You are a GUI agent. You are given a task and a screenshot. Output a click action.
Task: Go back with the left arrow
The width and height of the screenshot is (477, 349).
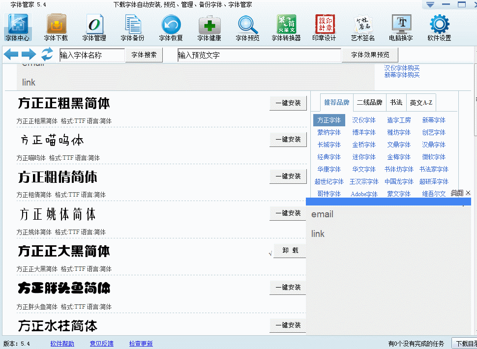pos(11,55)
